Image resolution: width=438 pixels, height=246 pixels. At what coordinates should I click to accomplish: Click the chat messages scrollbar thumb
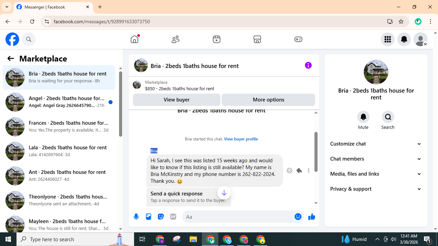316,152
